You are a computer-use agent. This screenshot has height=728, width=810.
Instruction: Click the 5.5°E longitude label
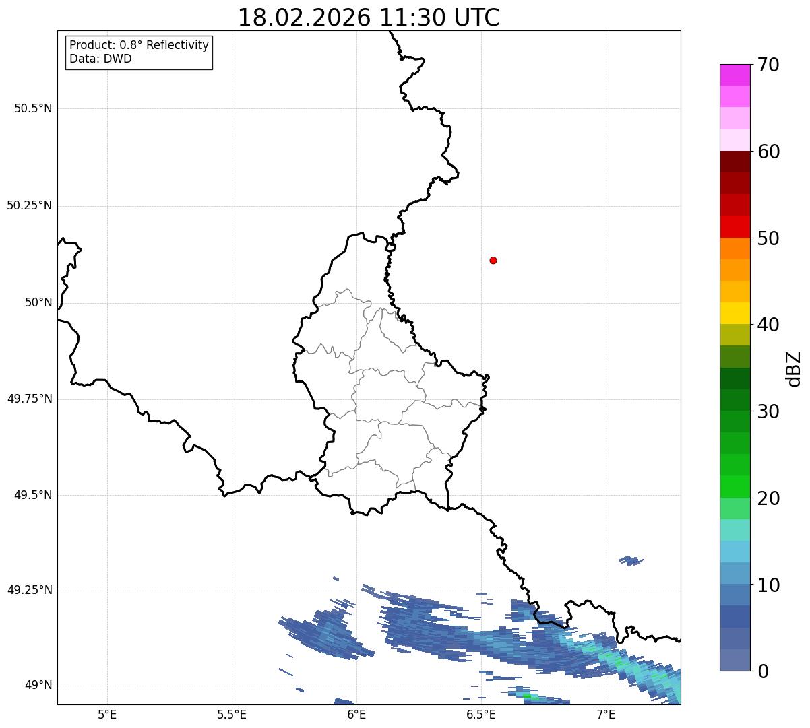(x=232, y=714)
